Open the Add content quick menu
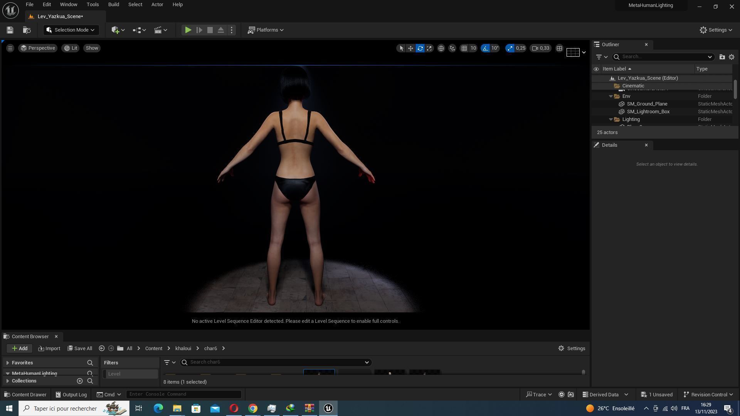Image resolution: width=740 pixels, height=416 pixels. tap(118, 30)
